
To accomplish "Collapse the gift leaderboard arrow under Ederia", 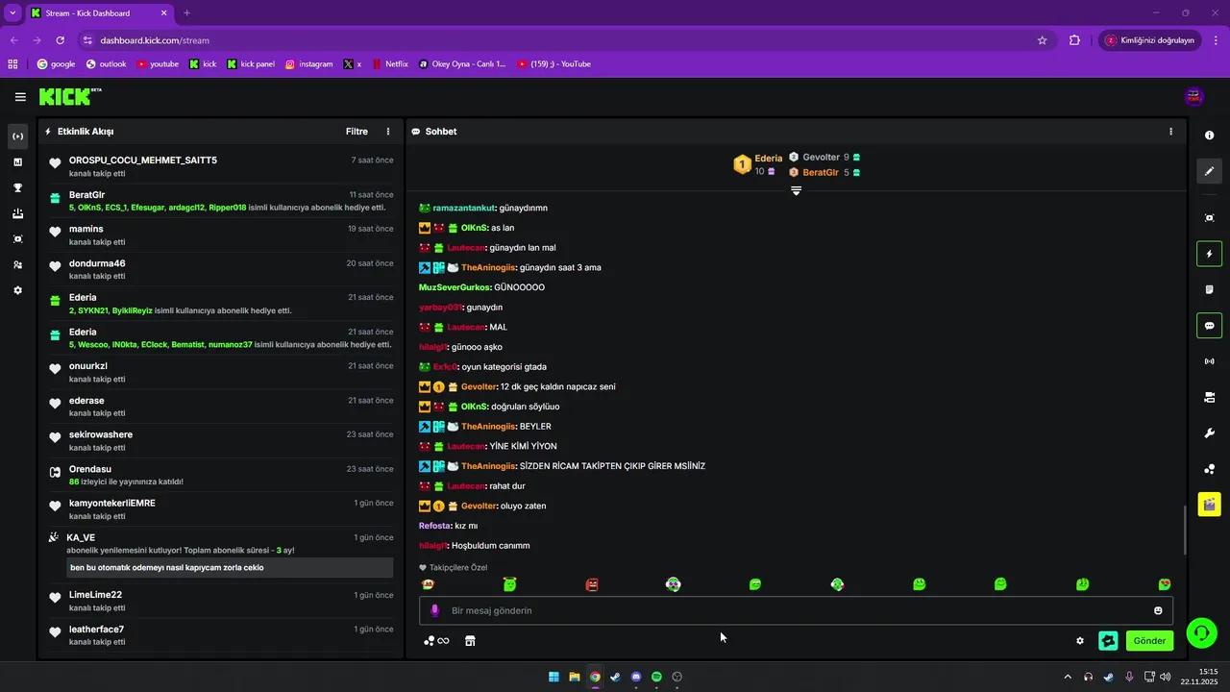I will (x=796, y=190).
